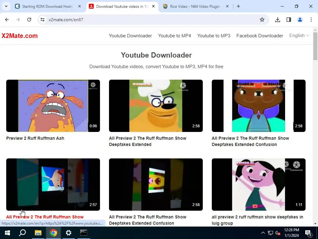Open Youtube to MP4 nav link
Viewport: 318px width, 239px height.
click(x=175, y=36)
